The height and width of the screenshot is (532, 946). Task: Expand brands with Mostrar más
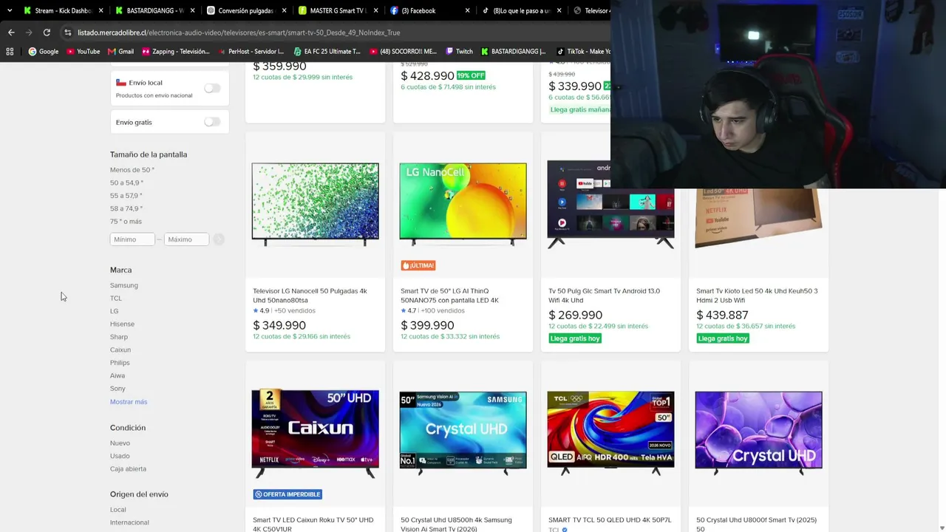129,402
